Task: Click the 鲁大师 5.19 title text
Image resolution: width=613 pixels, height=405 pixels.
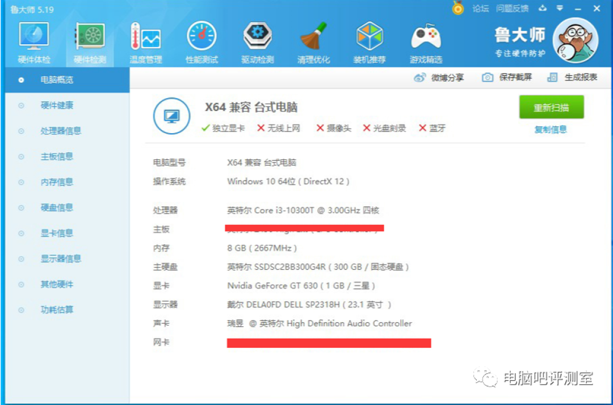Action: click(32, 10)
